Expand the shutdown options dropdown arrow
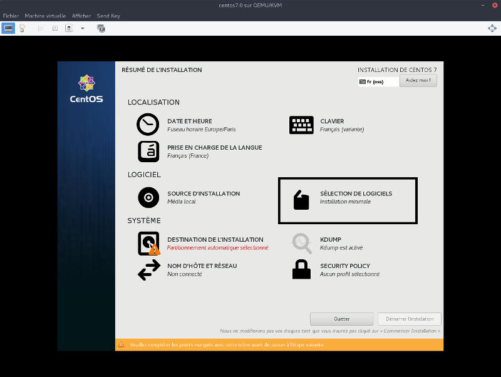Screen dimensions: 501x377 coord(83,28)
